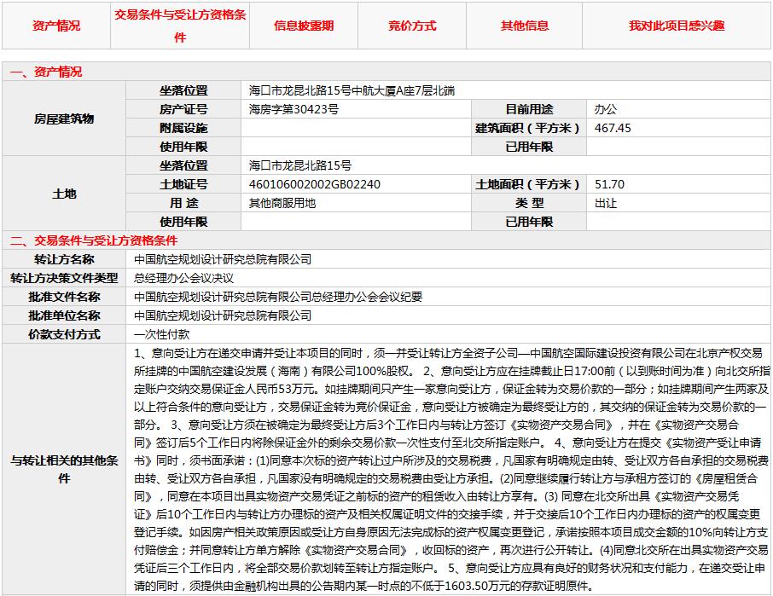
Task: Click building area value 467.45
Action: [x=613, y=128]
